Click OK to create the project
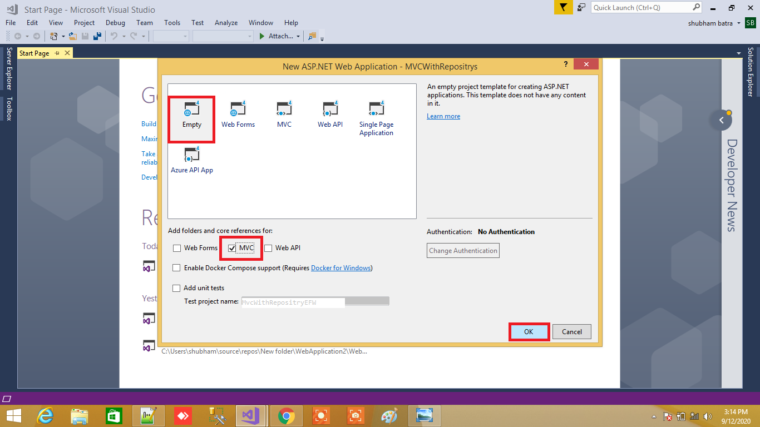 click(529, 332)
